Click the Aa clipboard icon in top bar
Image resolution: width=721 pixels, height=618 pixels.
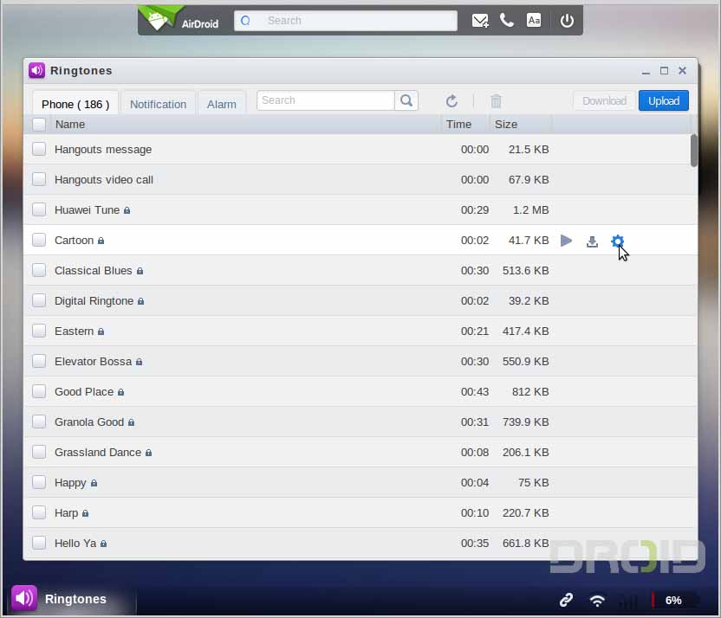click(534, 21)
